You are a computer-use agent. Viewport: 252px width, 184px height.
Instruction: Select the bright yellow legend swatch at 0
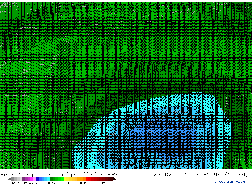click(x=65, y=179)
